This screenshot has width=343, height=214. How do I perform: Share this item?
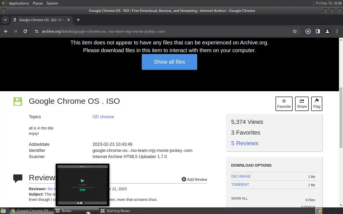click(302, 104)
